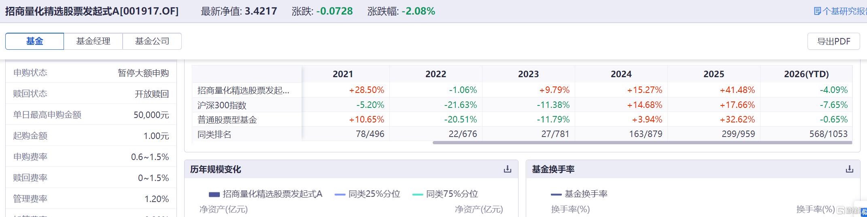Select the 2022 column header

(x=436, y=74)
